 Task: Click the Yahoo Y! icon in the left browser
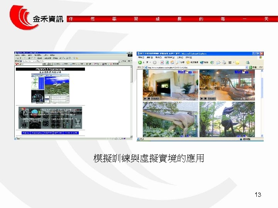(x=17, y=64)
